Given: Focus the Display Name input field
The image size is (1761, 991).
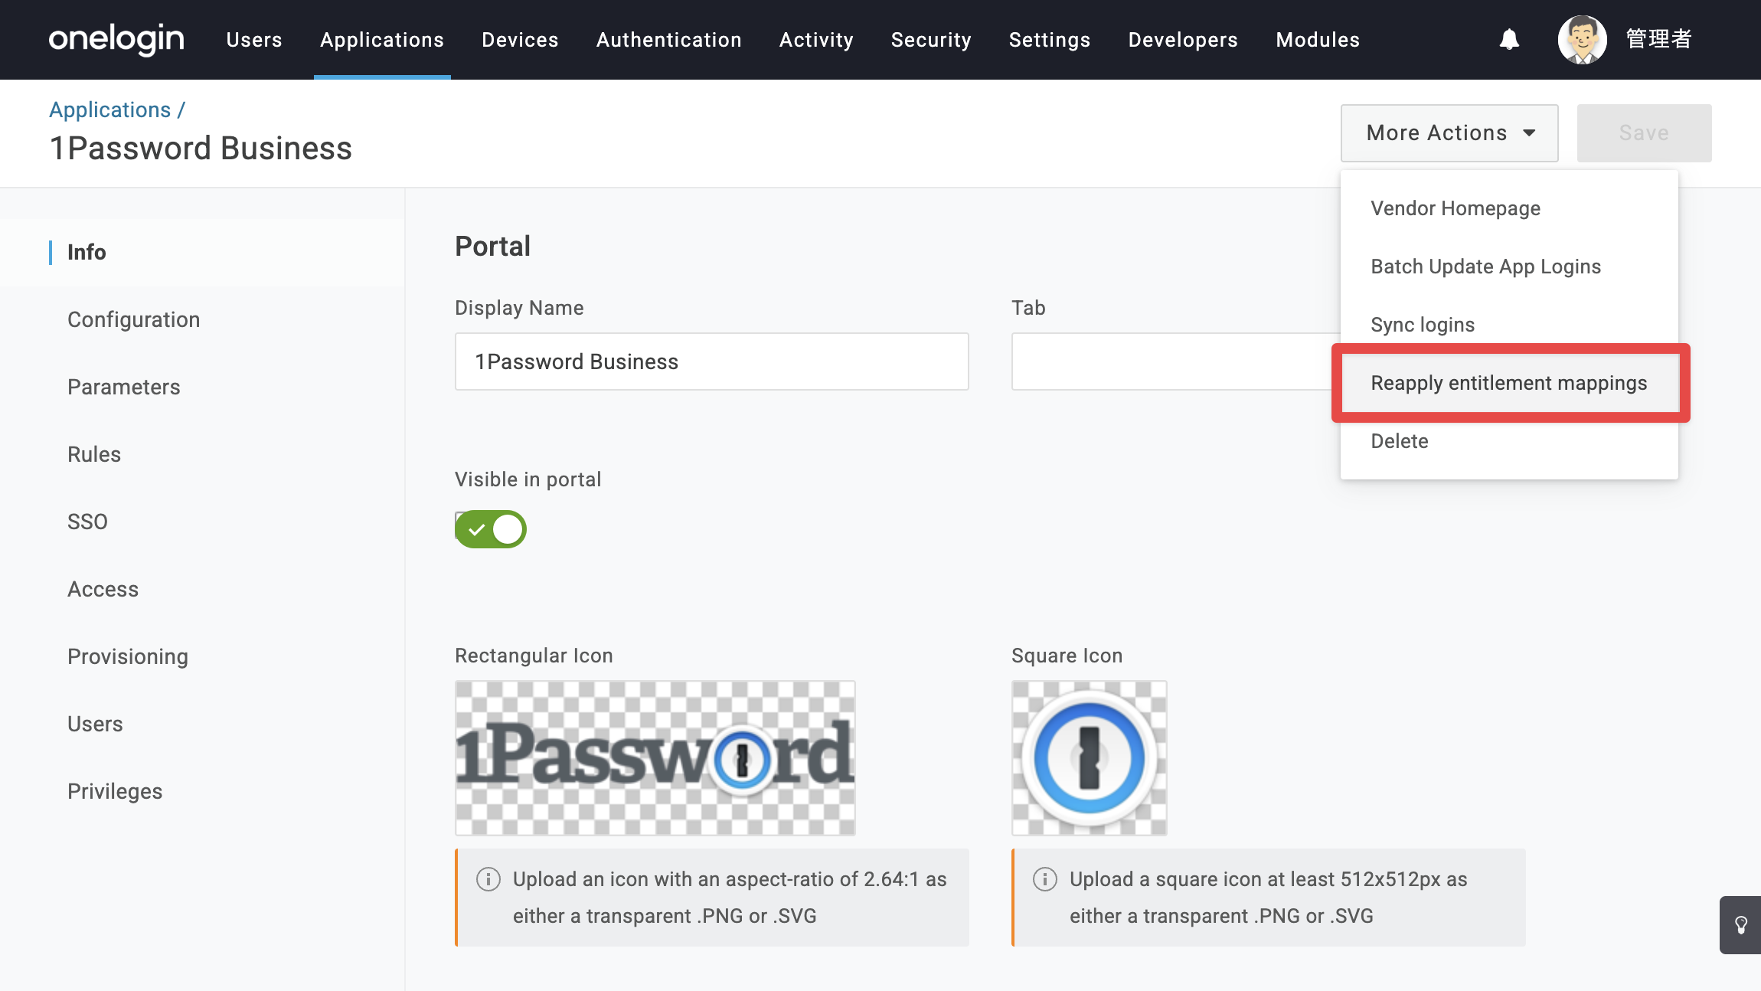Looking at the screenshot, I should (712, 361).
